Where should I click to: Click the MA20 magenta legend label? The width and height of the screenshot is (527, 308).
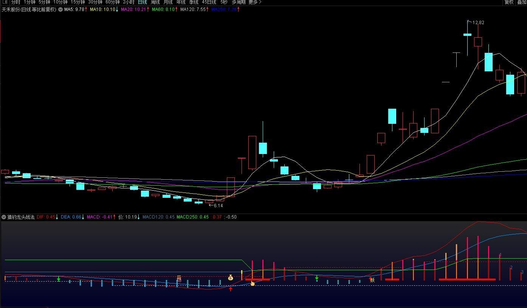(x=133, y=9)
